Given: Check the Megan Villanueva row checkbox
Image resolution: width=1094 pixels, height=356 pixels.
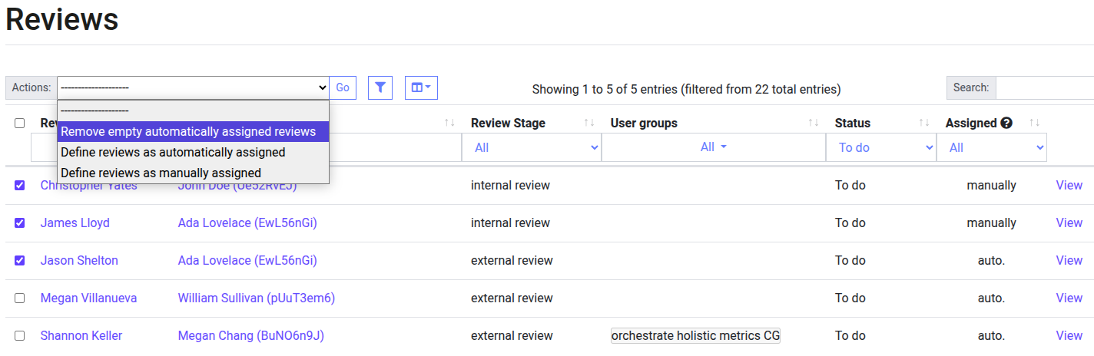Looking at the screenshot, I should click(20, 298).
